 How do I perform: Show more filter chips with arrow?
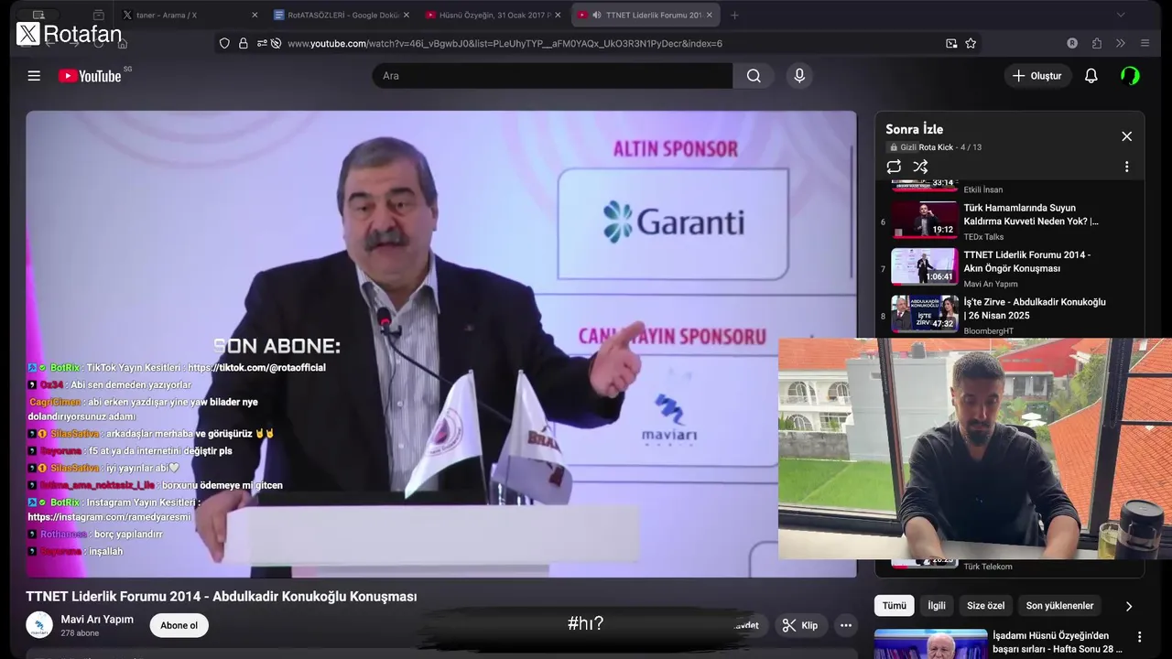(1128, 606)
